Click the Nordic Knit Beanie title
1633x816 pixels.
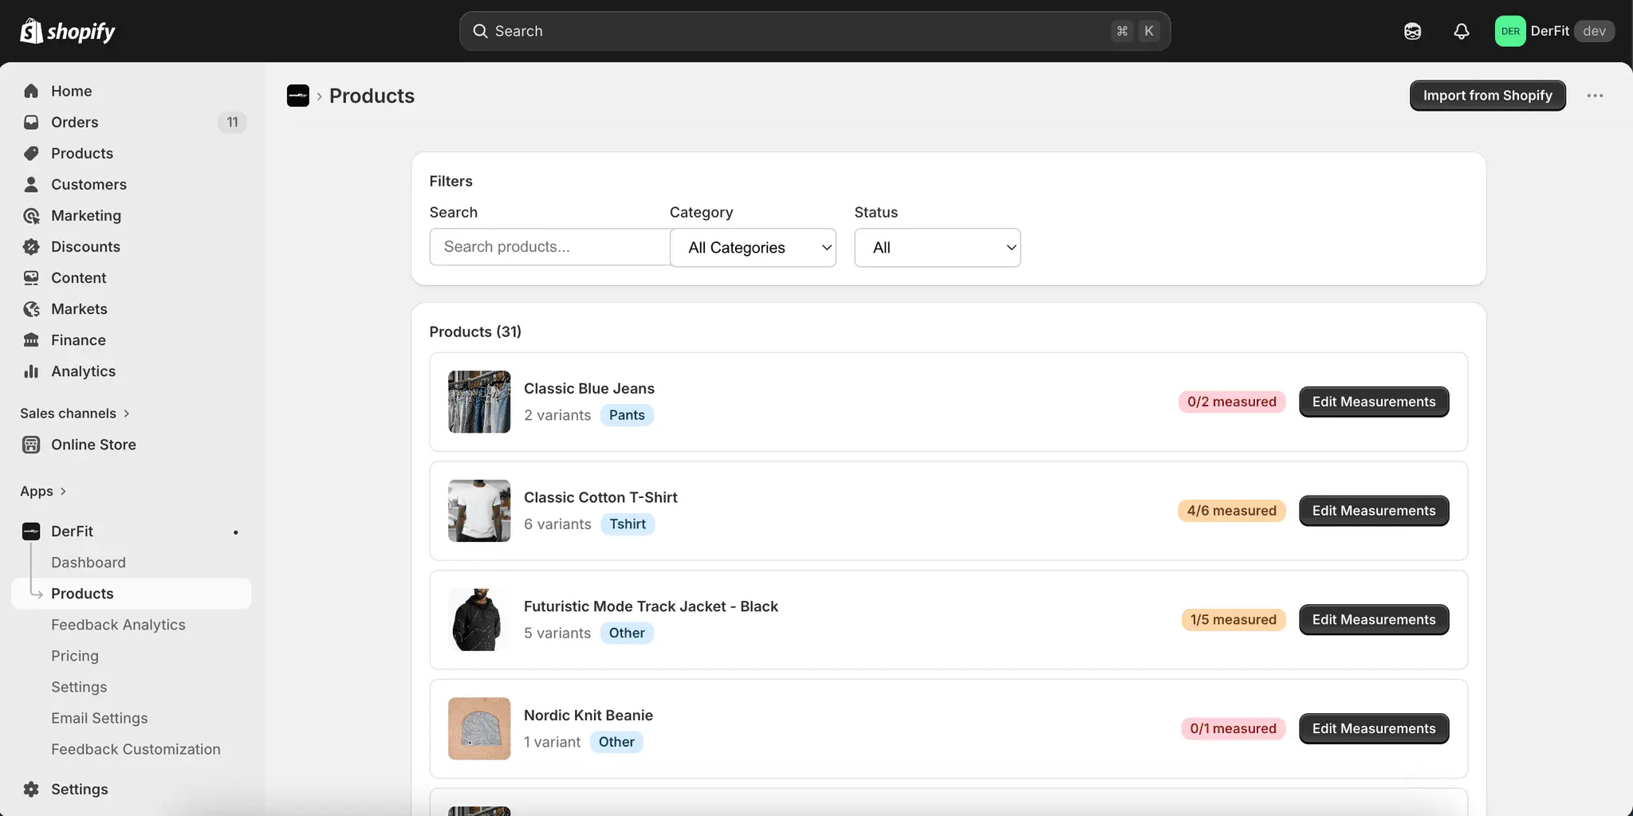[x=588, y=716]
